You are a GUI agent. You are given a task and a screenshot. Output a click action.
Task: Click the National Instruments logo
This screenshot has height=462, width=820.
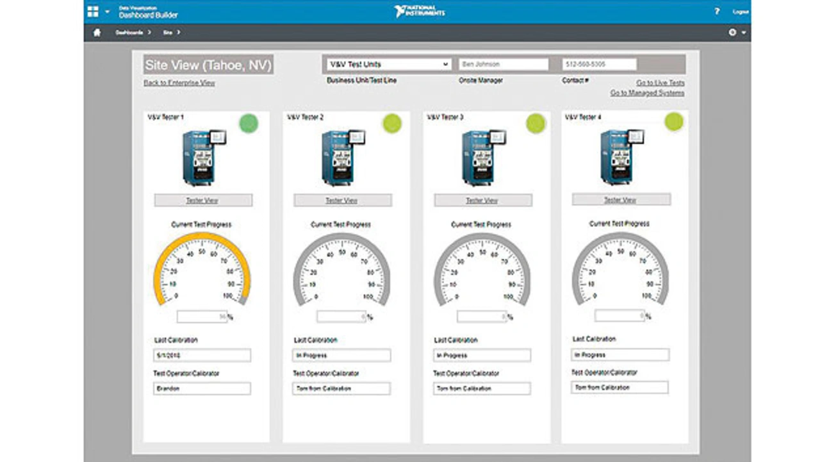(x=420, y=12)
